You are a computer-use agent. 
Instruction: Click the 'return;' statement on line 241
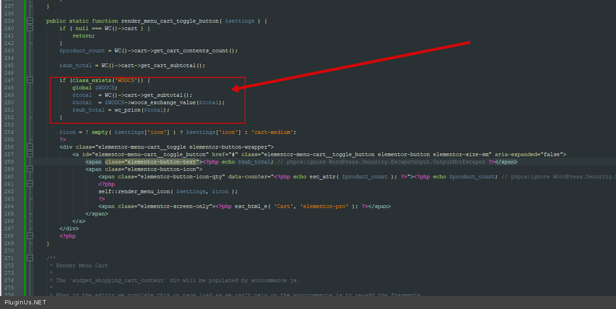(x=83, y=36)
